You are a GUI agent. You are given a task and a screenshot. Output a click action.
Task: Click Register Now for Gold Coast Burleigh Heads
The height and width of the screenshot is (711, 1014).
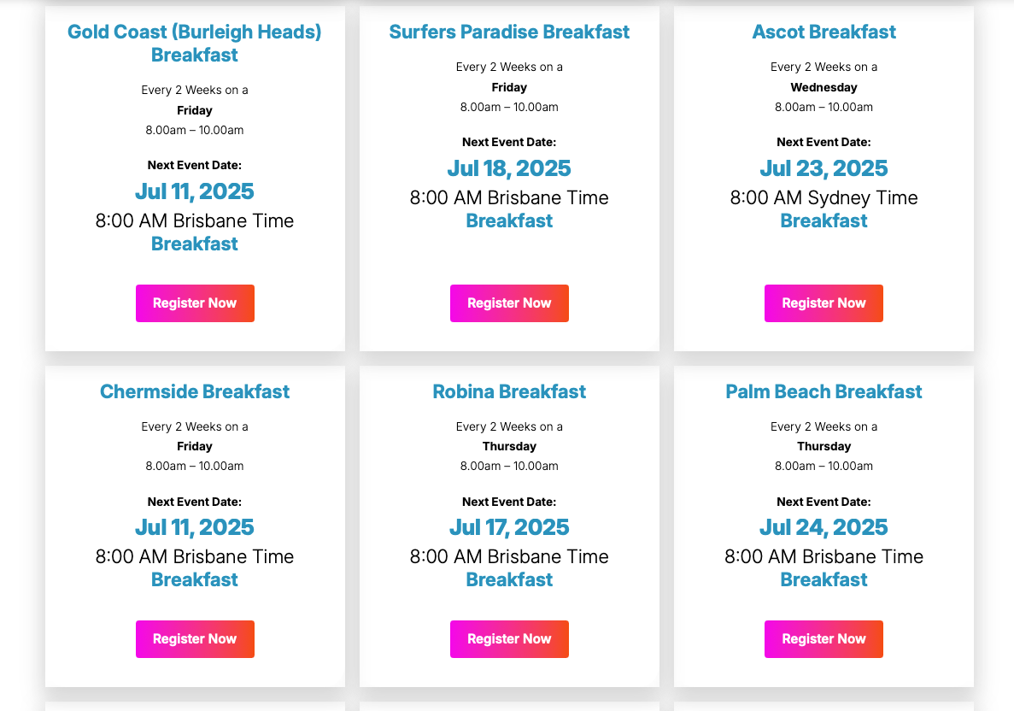tap(195, 303)
